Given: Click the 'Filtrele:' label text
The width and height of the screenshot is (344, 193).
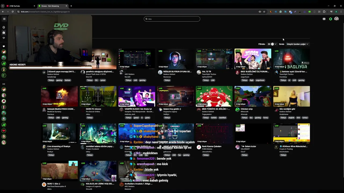Looking at the screenshot, I should 262,44.
